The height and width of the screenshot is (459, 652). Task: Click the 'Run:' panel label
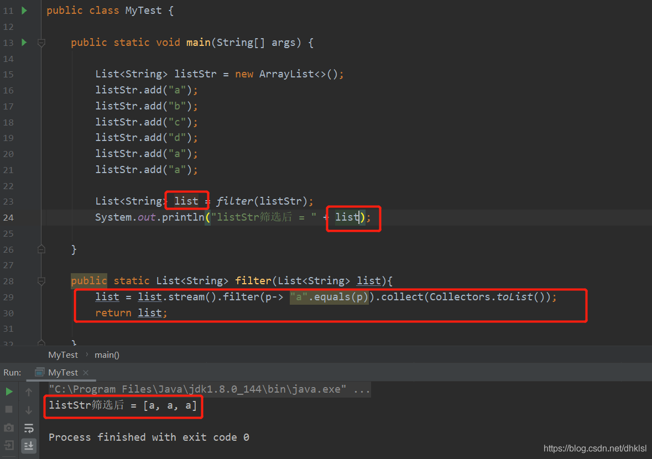click(12, 373)
